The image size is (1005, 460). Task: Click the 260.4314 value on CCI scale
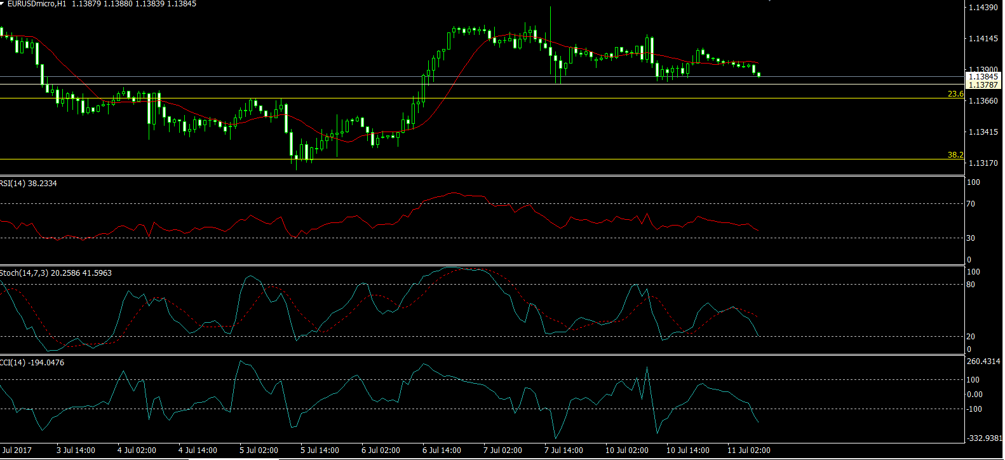(983, 361)
